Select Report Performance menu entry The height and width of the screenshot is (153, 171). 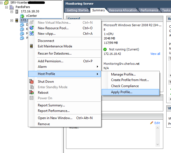click(65, 111)
